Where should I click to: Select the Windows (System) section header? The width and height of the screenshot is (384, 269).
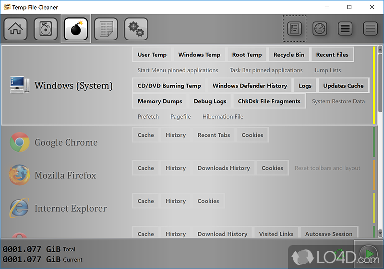click(73, 86)
